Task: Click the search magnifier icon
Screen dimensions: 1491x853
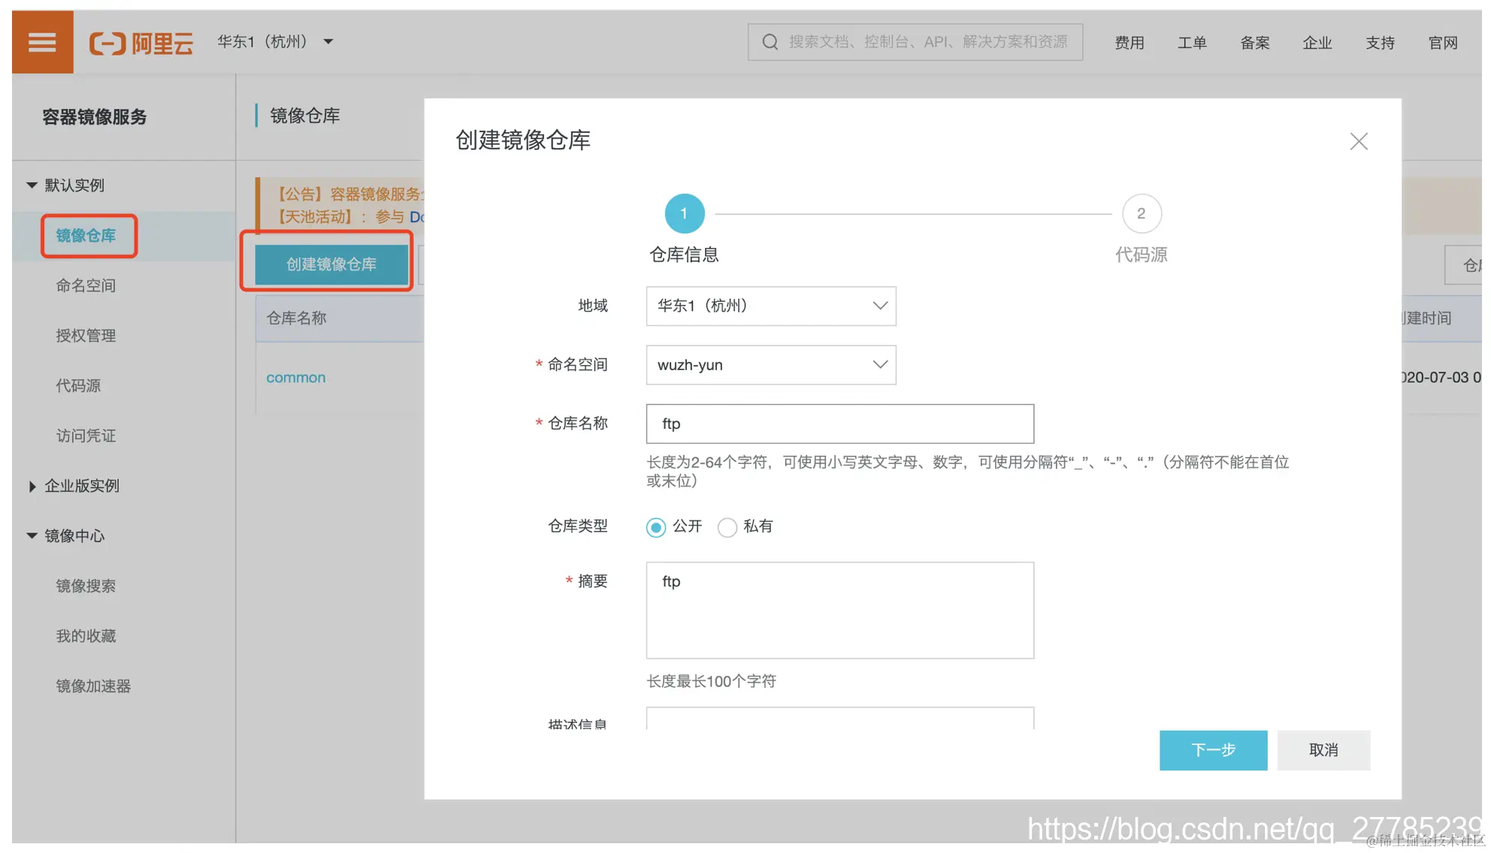Action: point(770,41)
